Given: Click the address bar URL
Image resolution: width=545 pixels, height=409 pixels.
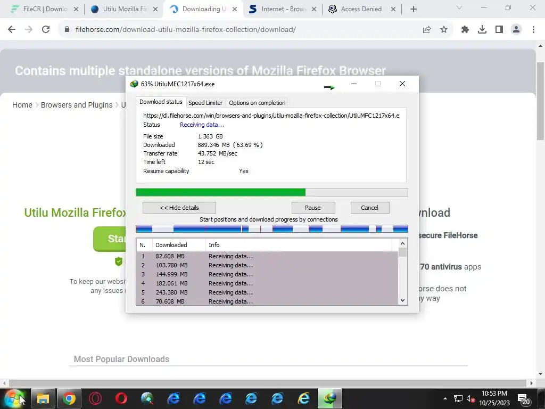Looking at the screenshot, I should click(186, 30).
